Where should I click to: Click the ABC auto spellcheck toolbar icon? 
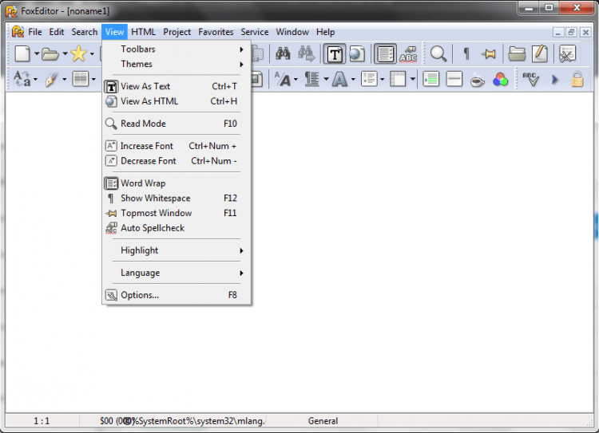[408, 54]
